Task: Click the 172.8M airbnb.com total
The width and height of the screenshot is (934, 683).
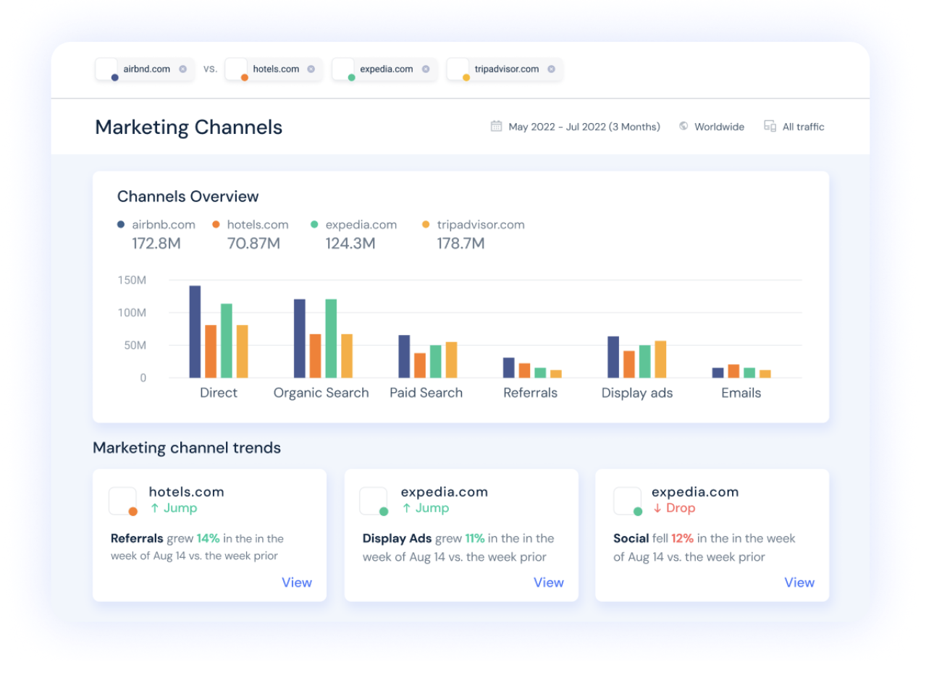Action: pos(156,244)
